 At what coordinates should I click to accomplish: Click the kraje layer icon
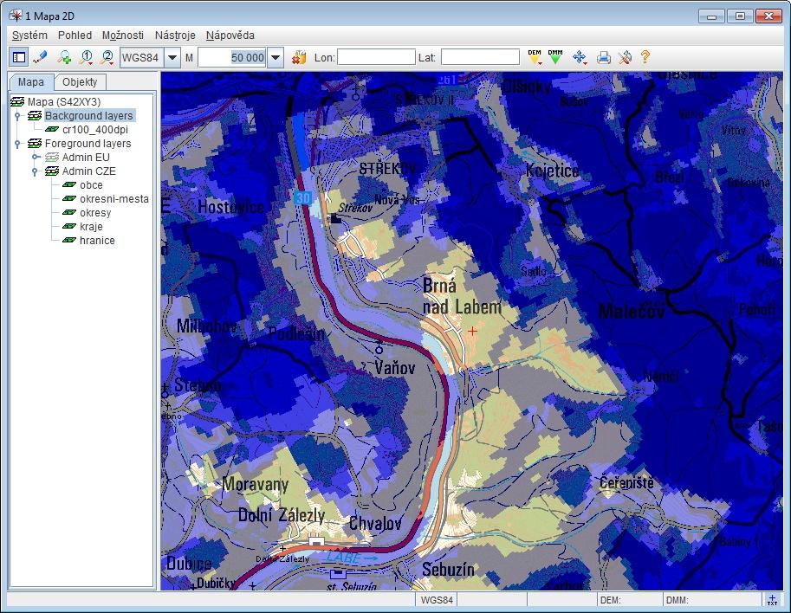click(69, 226)
